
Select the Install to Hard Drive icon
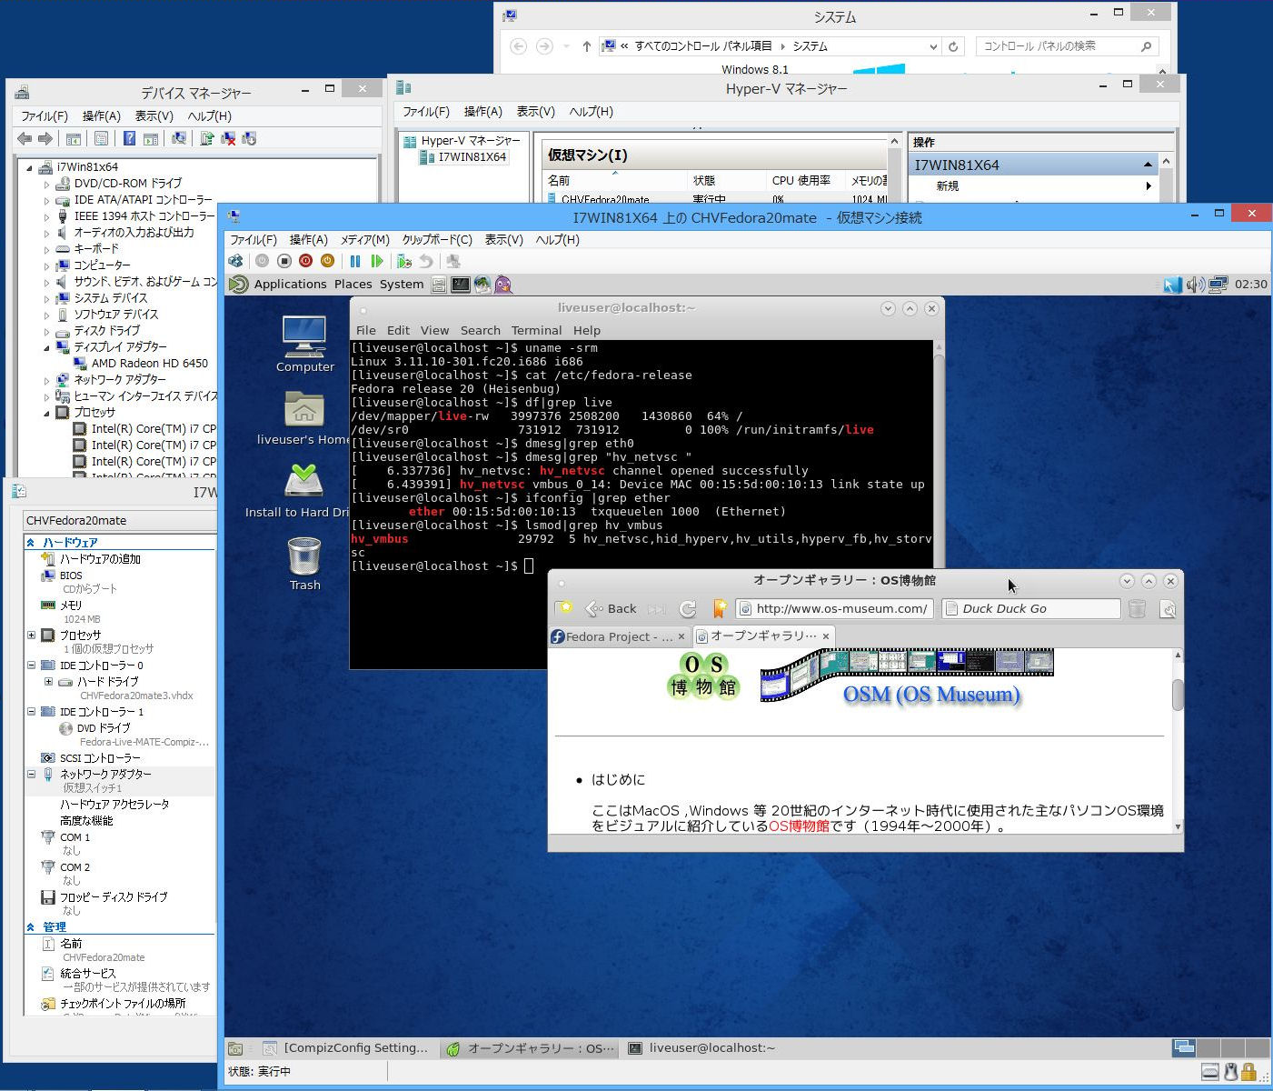tap(304, 491)
